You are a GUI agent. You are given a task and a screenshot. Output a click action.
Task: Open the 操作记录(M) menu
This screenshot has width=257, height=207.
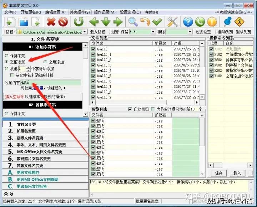tap(105, 12)
